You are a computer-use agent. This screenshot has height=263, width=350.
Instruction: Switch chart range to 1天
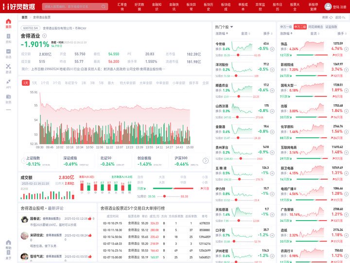coord(26,83)
